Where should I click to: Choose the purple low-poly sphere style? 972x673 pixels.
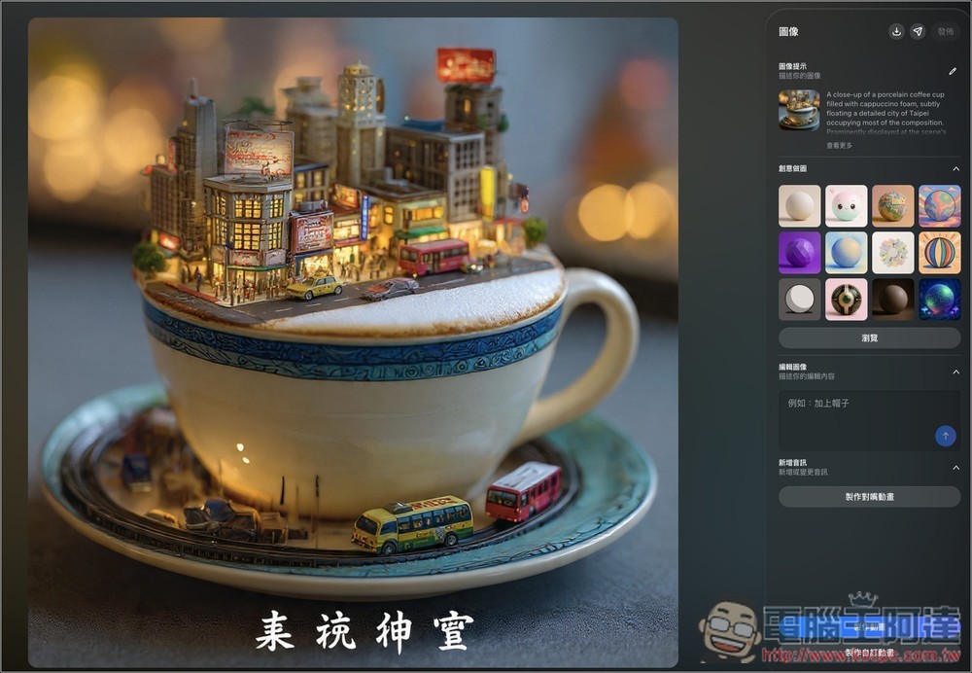click(x=799, y=253)
